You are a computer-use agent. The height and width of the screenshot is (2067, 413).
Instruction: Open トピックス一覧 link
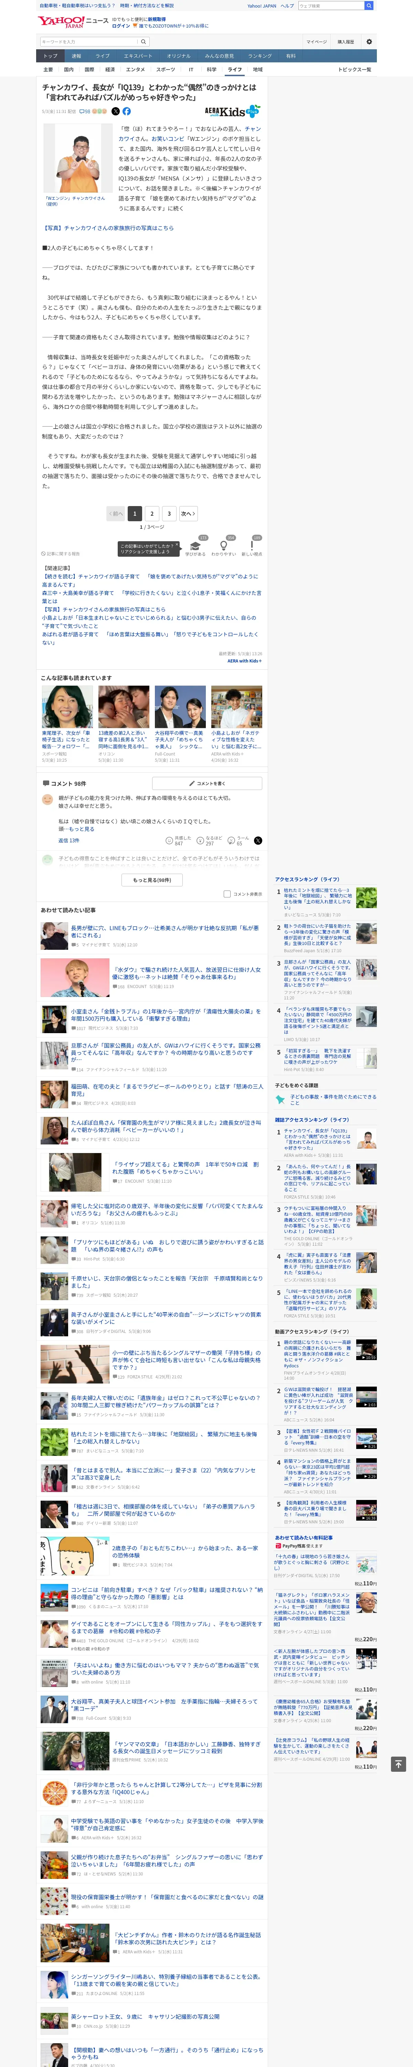354,70
